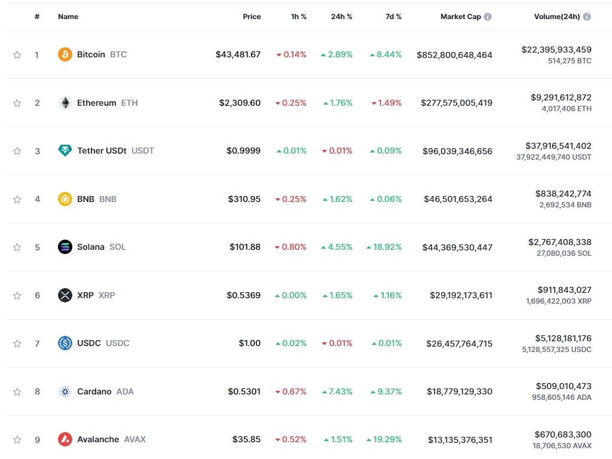Star Bitcoin to add to watchlist
Screen dimensions: 612x459
tap(17, 55)
